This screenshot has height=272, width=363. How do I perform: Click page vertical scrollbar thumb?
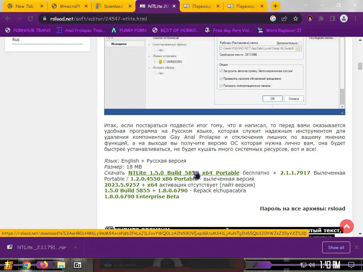[360, 66]
